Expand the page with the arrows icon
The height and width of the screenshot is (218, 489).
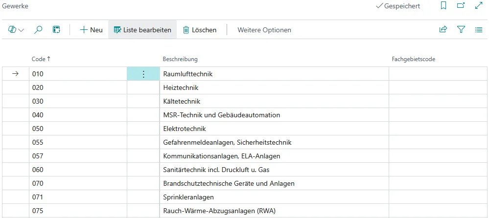coord(479,5)
